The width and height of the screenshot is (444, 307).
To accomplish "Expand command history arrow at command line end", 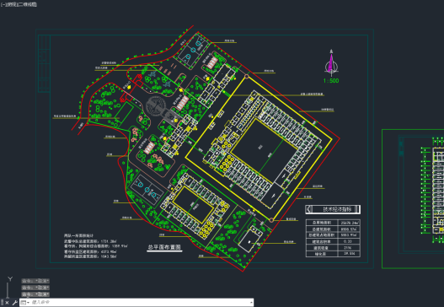I will click(251, 303).
